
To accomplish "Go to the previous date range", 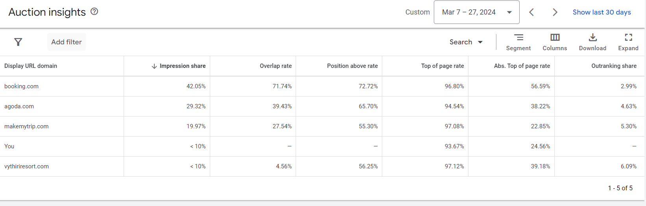I will (531, 12).
